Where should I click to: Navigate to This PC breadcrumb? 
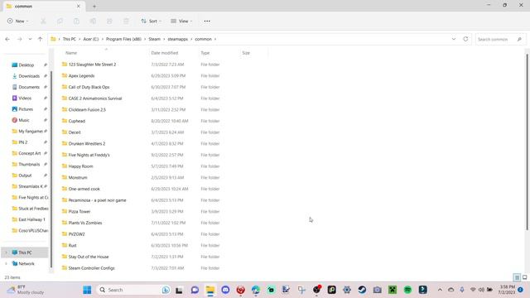pyautogui.click(x=70, y=39)
